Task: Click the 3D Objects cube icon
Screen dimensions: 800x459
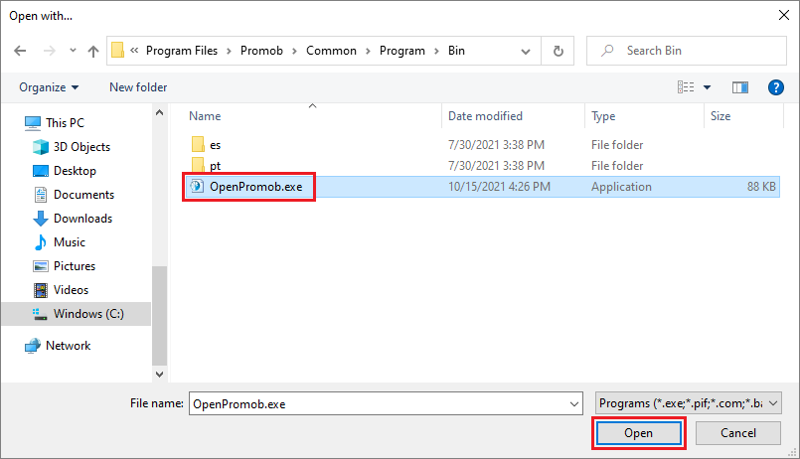Action: [41, 147]
